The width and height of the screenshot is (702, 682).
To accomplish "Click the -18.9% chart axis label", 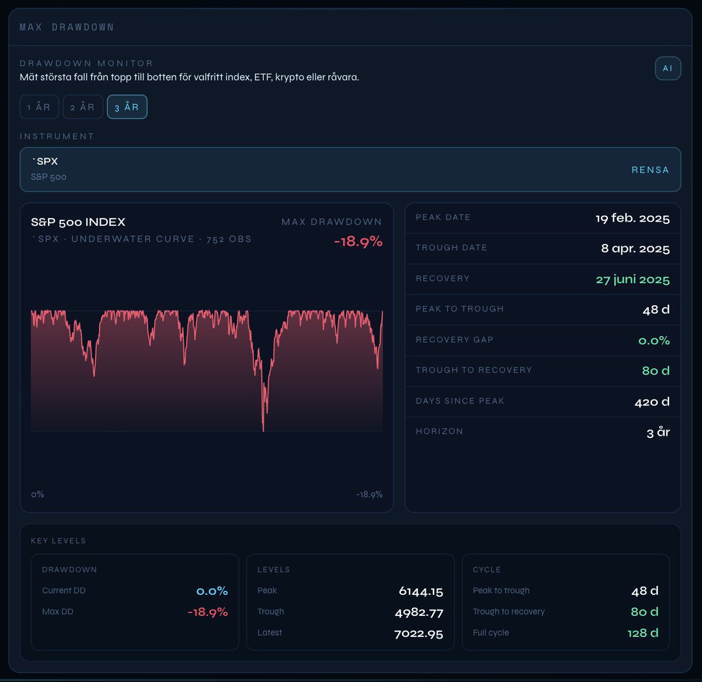I will click(369, 494).
